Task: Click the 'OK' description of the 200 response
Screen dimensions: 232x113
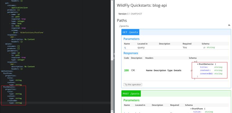Action: (133, 70)
